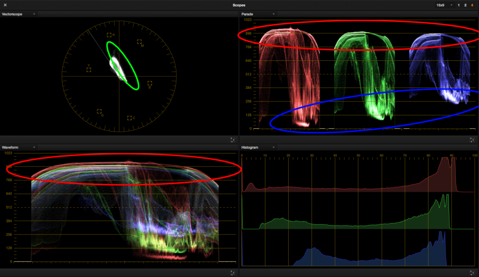Click the G target on the Vectorscope
Image resolution: width=479 pixels, height=277 pixels.
click(x=99, y=112)
